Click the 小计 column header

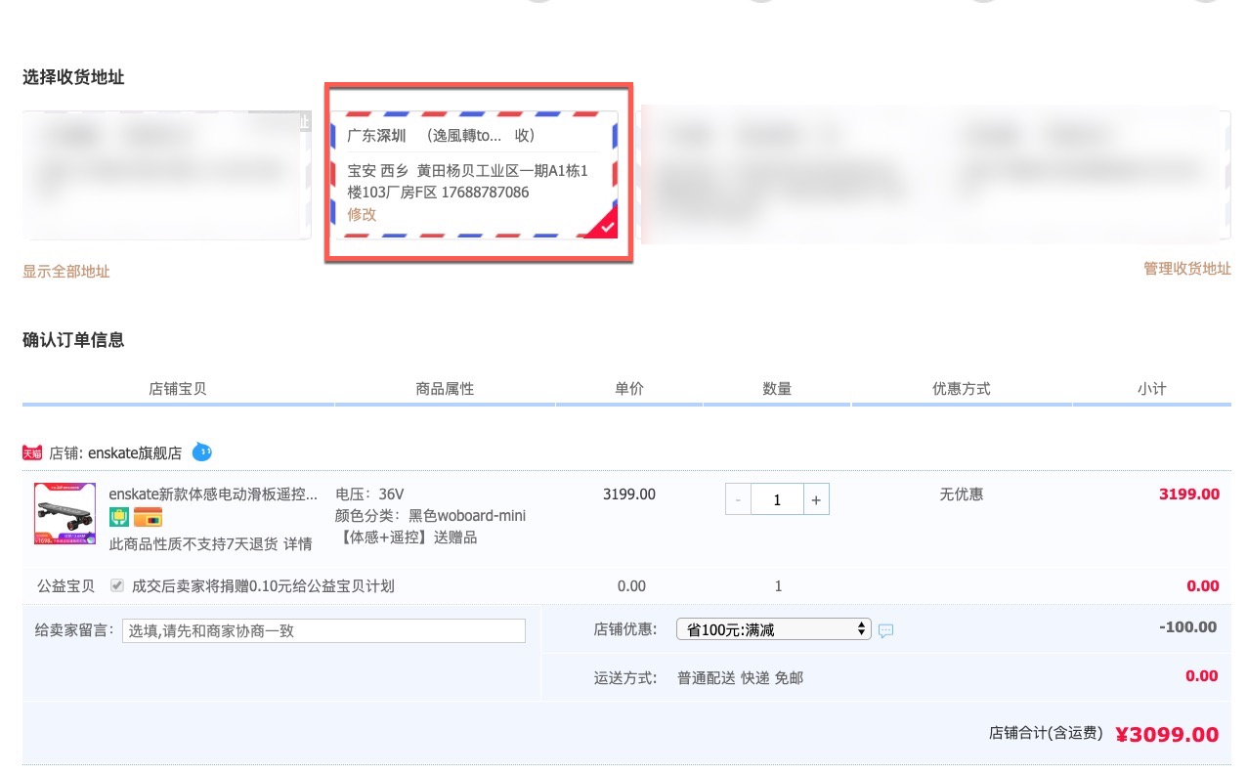tap(1152, 388)
